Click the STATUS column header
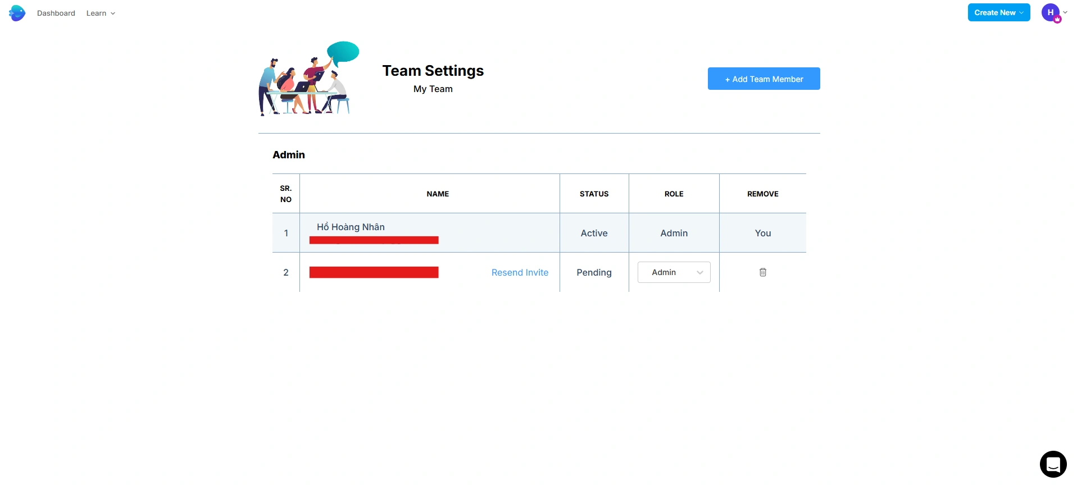This screenshot has width=1077, height=485. pyautogui.click(x=594, y=194)
